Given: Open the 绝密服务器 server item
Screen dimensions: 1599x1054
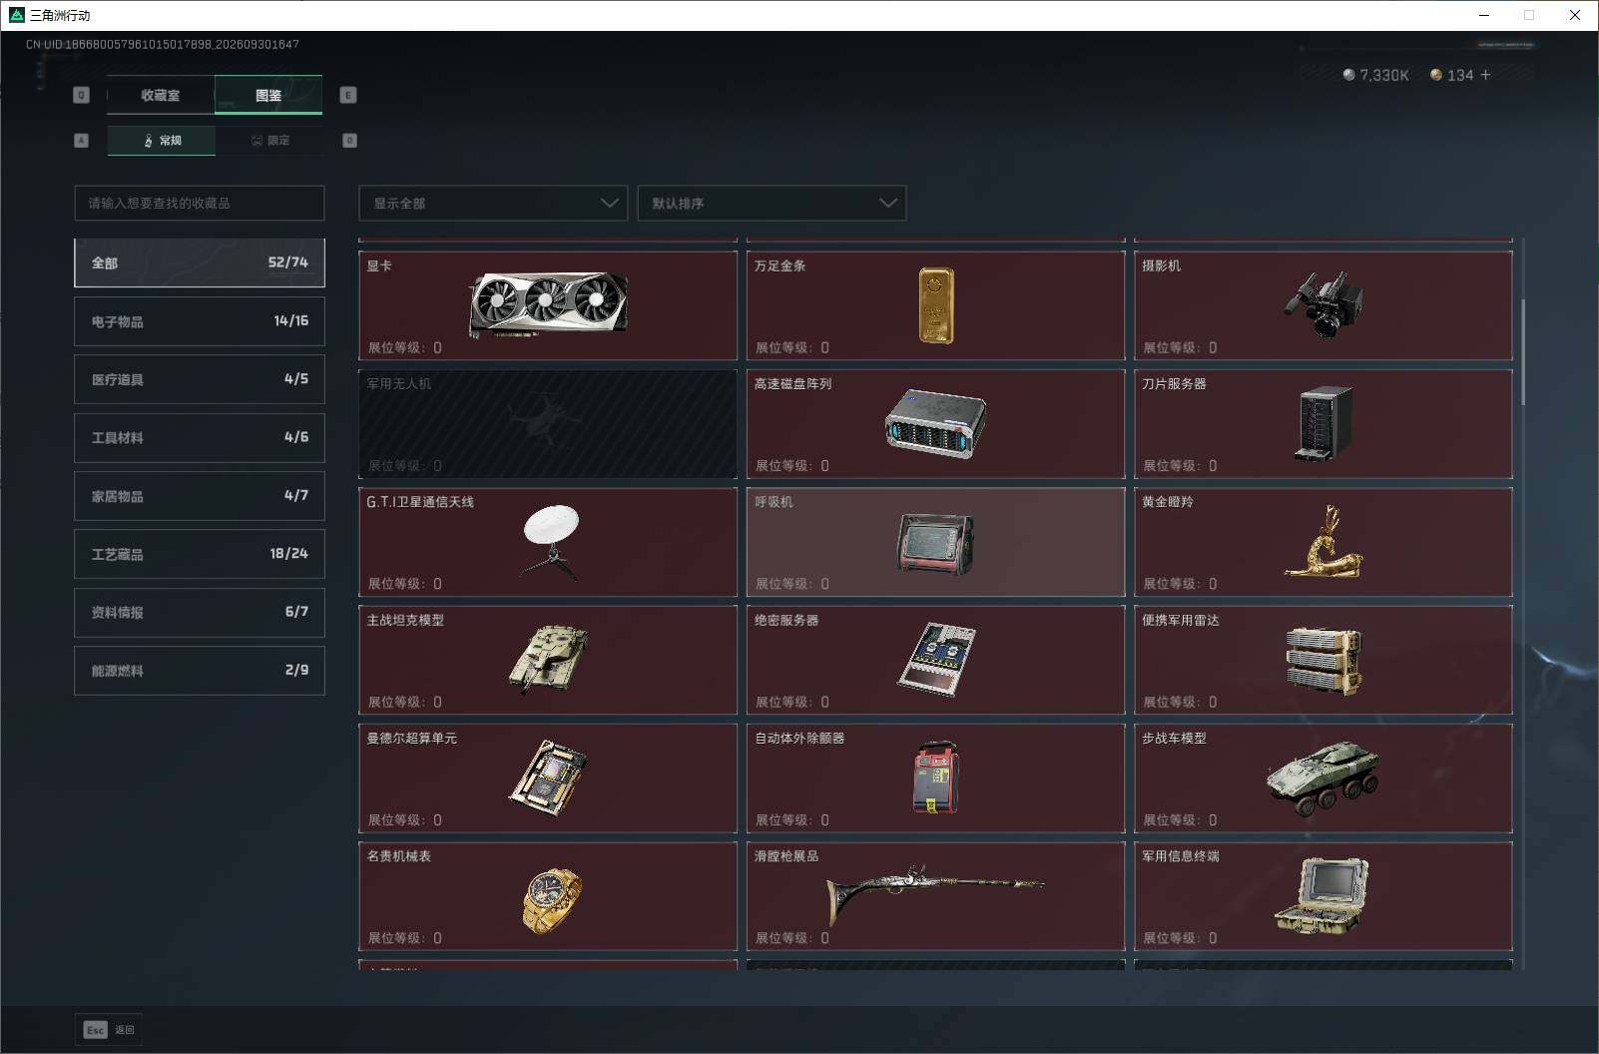Looking at the screenshot, I should point(935,660).
